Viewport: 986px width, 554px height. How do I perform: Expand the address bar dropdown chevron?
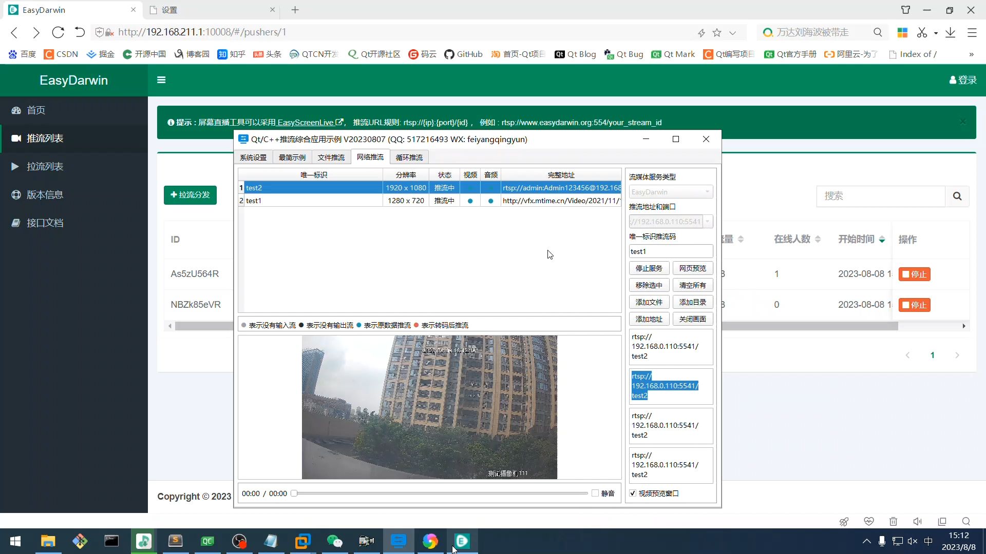point(733,33)
